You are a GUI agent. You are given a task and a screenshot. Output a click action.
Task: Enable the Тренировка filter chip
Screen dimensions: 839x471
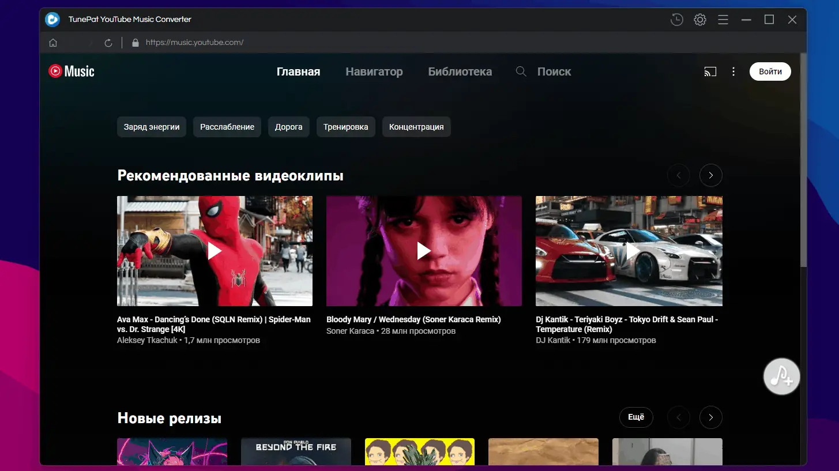[x=345, y=126]
